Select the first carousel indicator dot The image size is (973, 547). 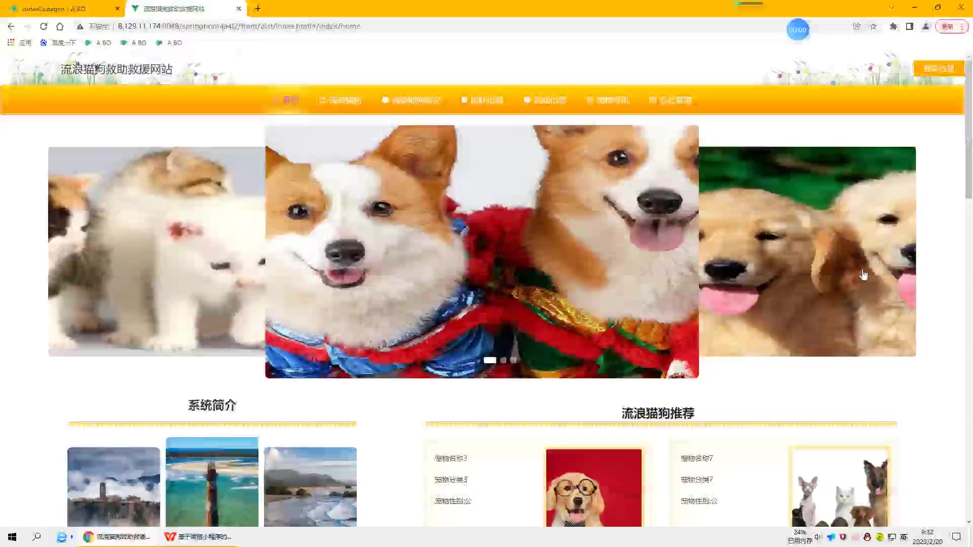coord(490,360)
